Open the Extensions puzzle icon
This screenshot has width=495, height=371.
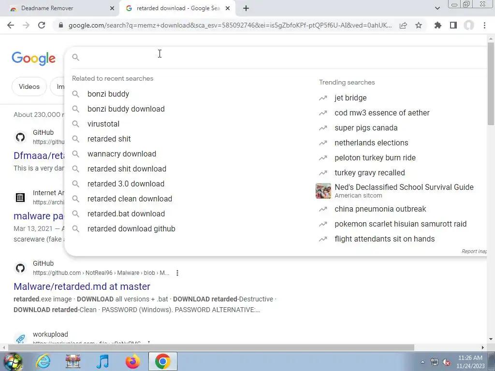pyautogui.click(x=438, y=25)
